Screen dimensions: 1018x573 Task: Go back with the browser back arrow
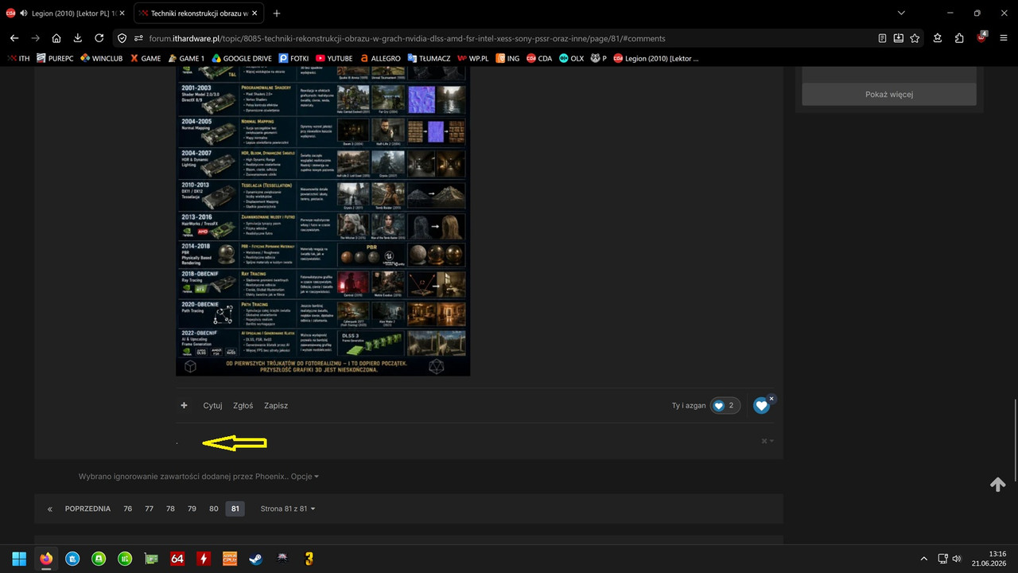point(14,38)
